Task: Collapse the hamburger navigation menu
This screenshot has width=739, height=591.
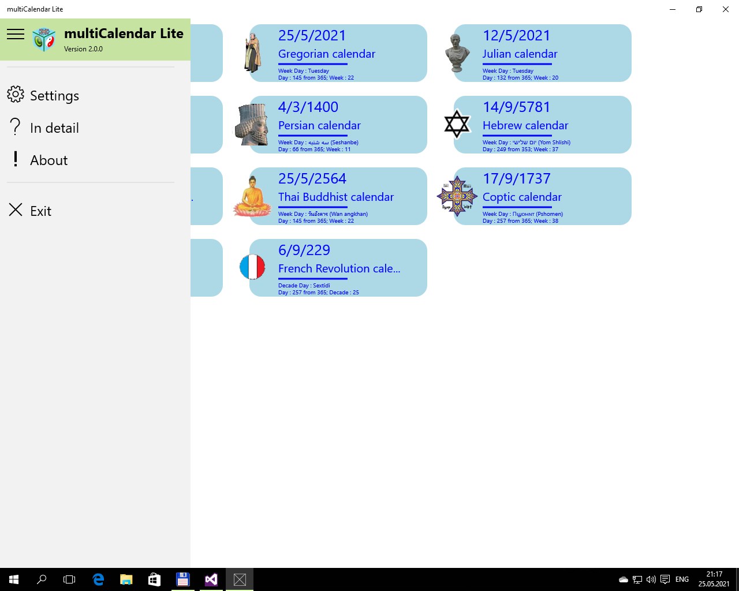Action: point(16,34)
